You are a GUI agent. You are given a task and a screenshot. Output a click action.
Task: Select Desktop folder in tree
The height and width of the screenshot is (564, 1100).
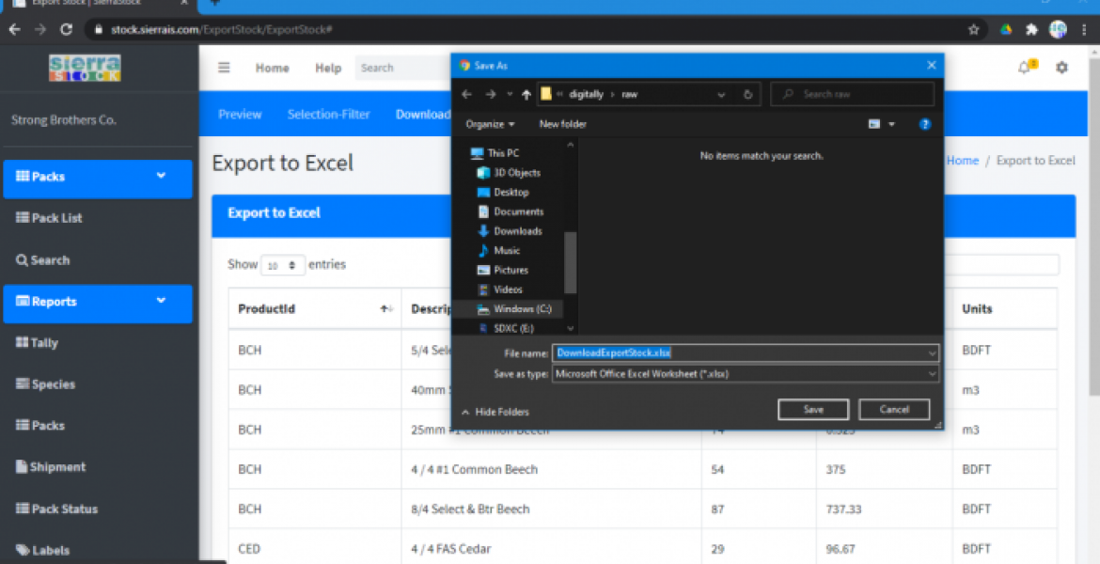click(511, 192)
